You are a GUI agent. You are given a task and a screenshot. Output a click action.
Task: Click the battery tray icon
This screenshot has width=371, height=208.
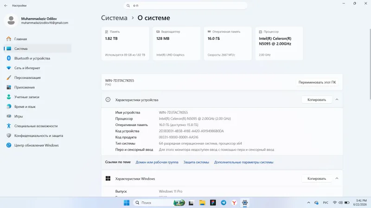coord(347,202)
